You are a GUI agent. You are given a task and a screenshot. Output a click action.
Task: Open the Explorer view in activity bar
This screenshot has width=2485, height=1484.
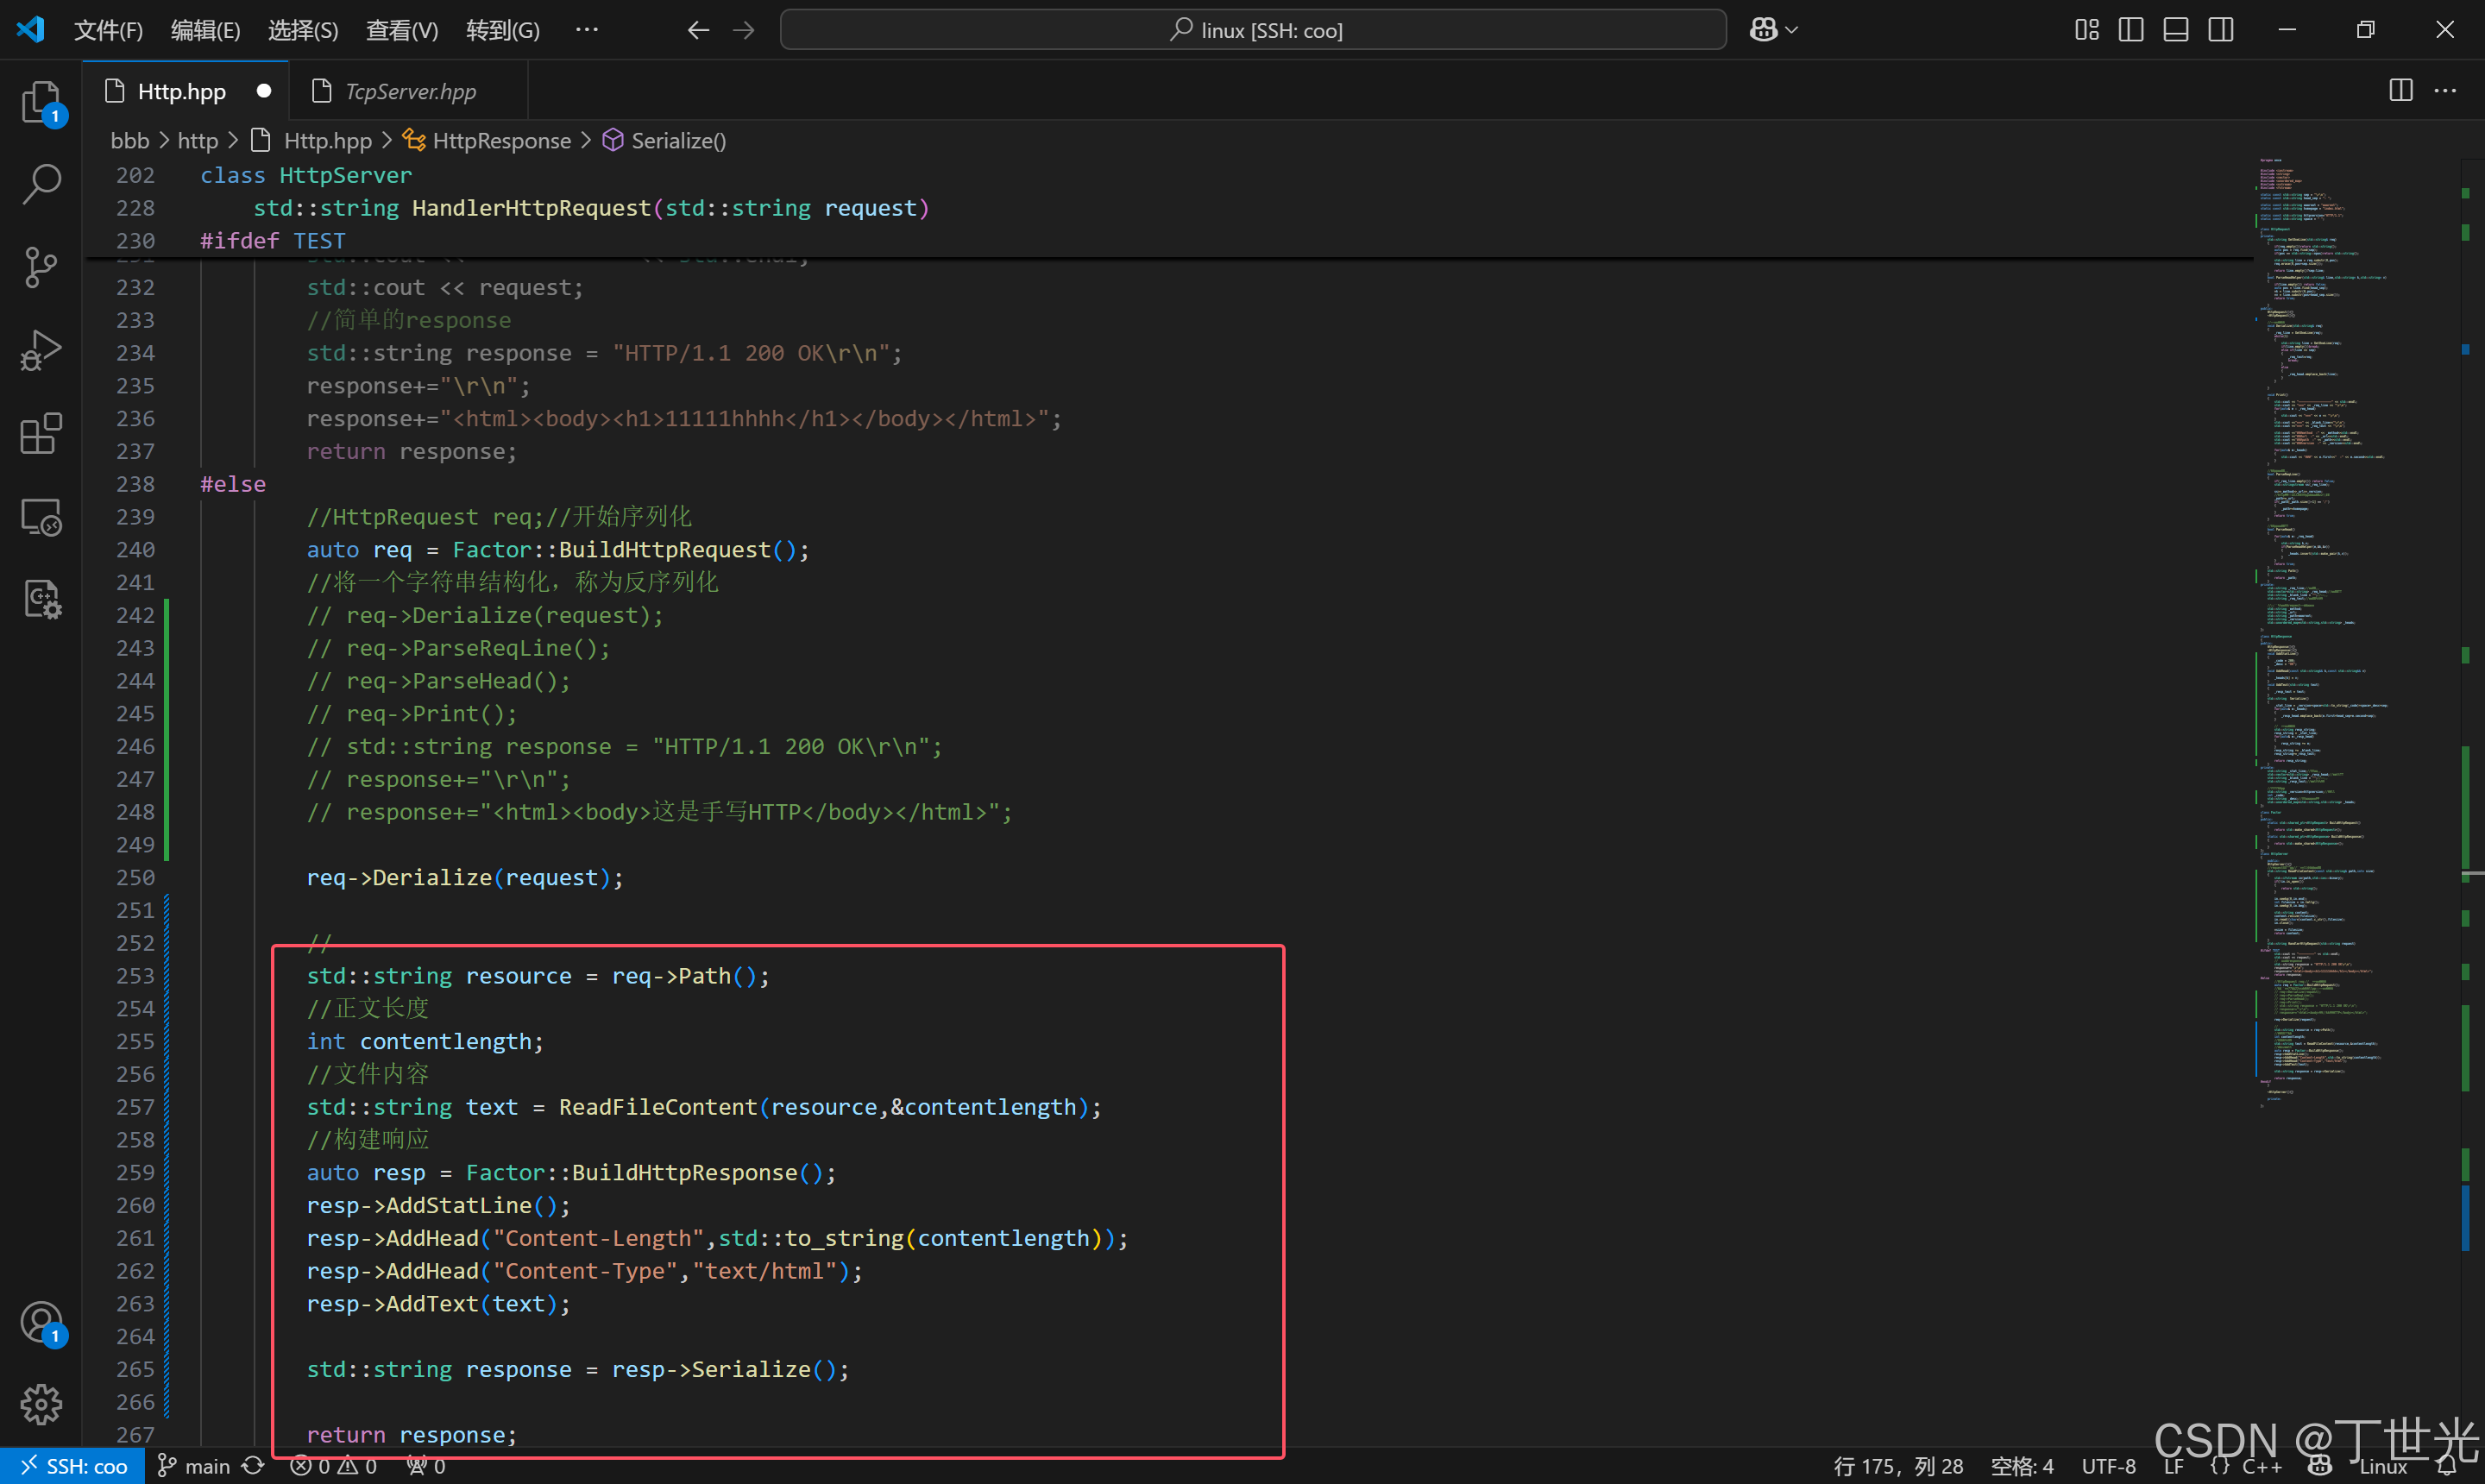[x=40, y=101]
